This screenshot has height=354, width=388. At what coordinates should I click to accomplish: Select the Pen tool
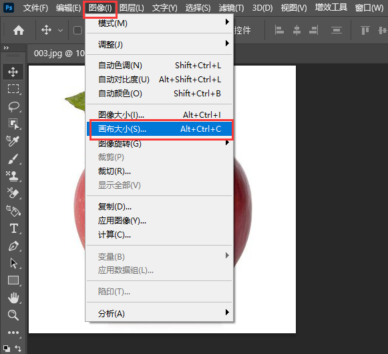tap(13, 246)
